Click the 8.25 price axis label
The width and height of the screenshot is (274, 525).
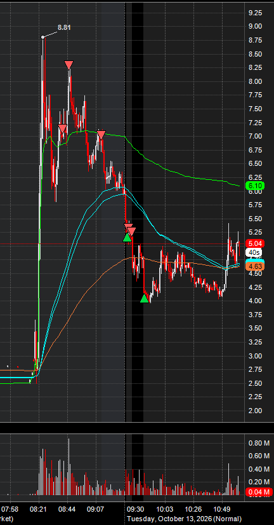255,67
